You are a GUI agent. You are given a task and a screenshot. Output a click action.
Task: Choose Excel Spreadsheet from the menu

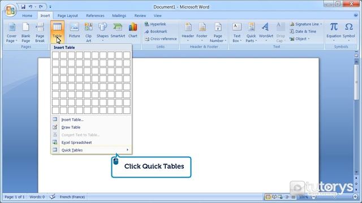(x=92, y=143)
